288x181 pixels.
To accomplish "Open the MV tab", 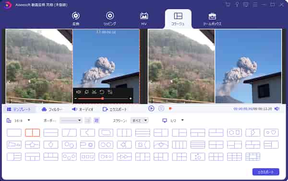I will pos(144,19).
